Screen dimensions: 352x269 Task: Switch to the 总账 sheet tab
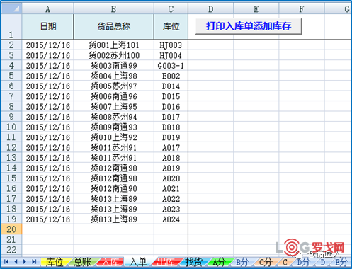[x=83, y=262]
